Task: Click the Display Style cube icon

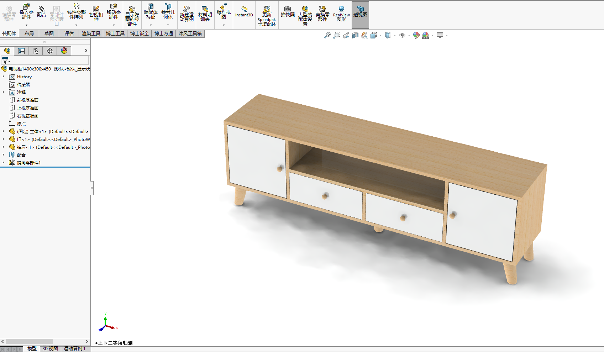Action: click(x=388, y=35)
